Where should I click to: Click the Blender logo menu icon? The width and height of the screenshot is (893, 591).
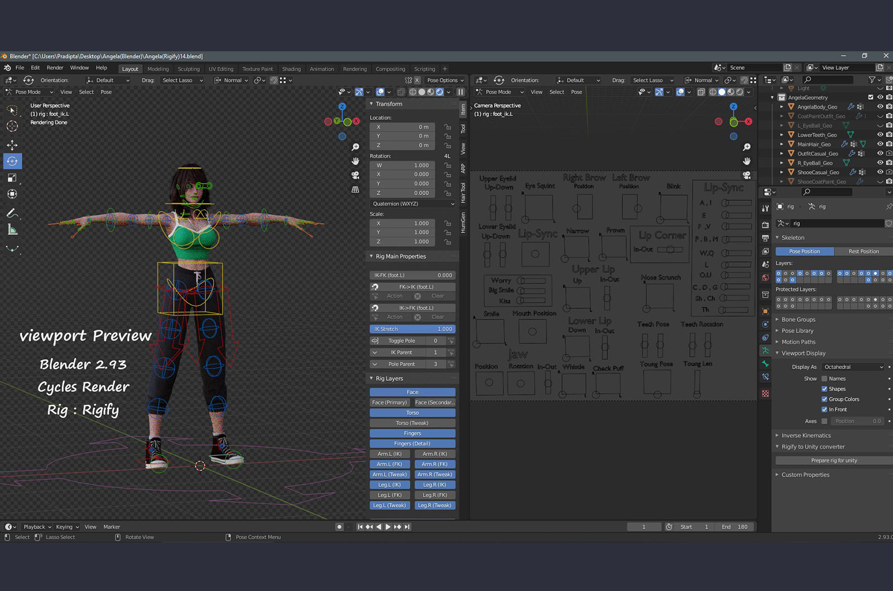7,68
